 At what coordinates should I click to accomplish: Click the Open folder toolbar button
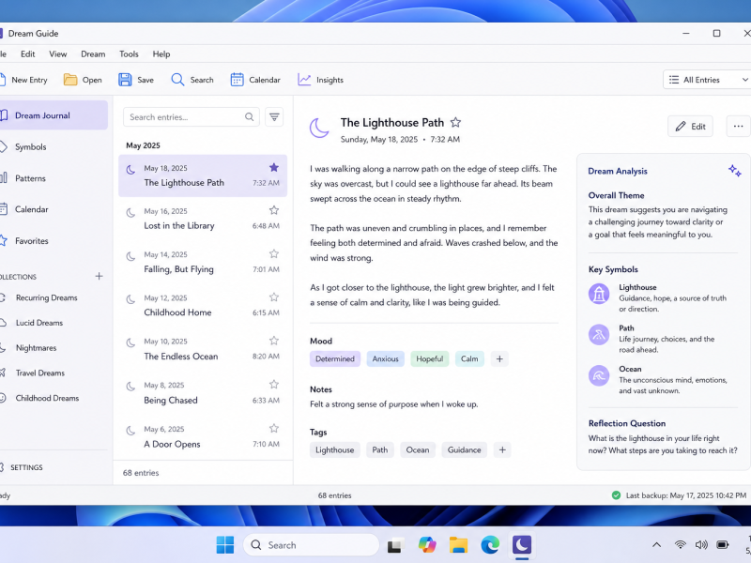[x=83, y=80]
